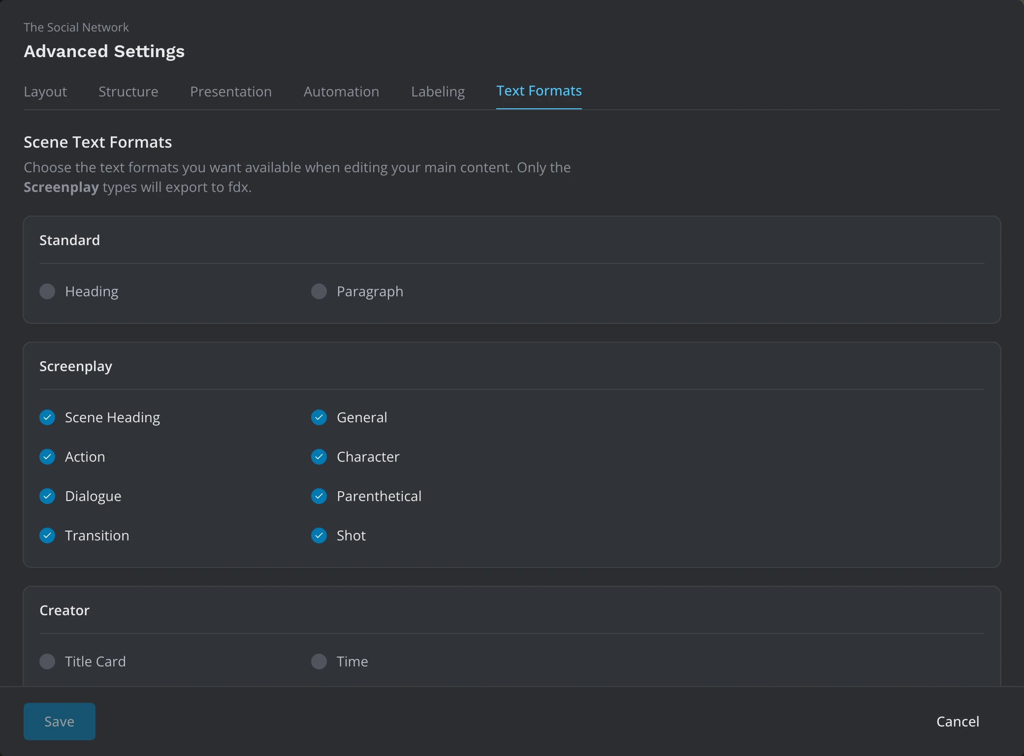Switch to the Layout tab

pos(45,92)
